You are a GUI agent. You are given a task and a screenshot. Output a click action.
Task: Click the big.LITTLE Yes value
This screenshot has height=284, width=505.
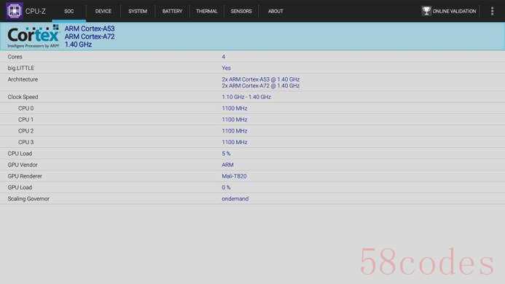click(226, 68)
